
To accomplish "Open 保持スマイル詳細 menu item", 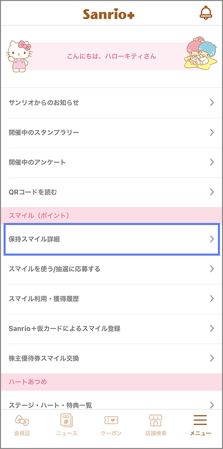I will point(111,239).
